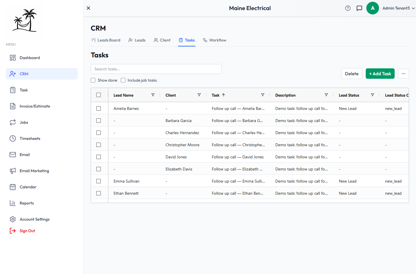The height and width of the screenshot is (274, 416).
Task: Open Email Marketing megaphone item
Action: click(x=42, y=171)
